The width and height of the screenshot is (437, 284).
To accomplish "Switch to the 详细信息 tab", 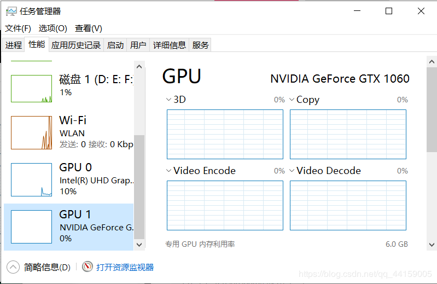I will point(170,45).
